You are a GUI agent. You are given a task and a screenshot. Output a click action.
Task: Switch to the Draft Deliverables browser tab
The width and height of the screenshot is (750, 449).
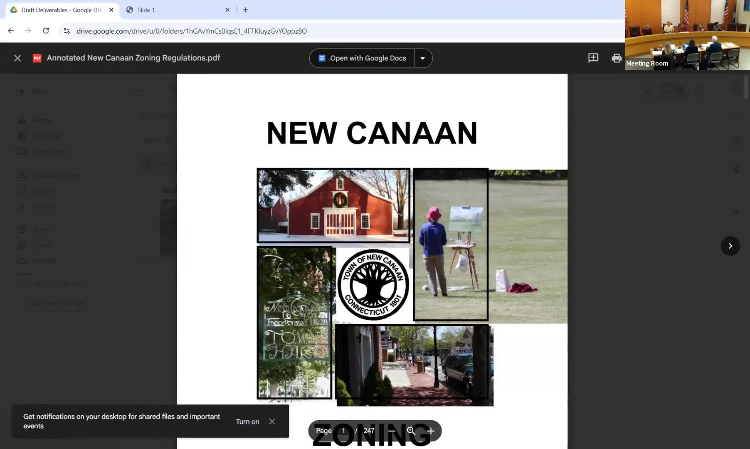click(62, 10)
